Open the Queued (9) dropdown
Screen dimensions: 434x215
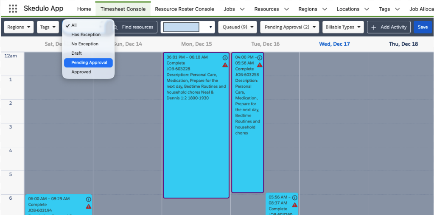point(239,27)
